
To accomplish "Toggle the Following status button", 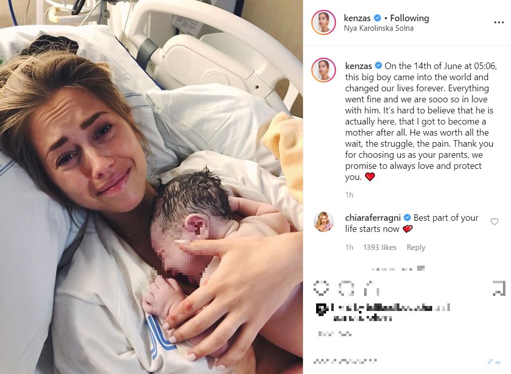I will [x=410, y=18].
